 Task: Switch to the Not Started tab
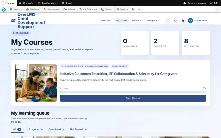(x=79, y=129)
